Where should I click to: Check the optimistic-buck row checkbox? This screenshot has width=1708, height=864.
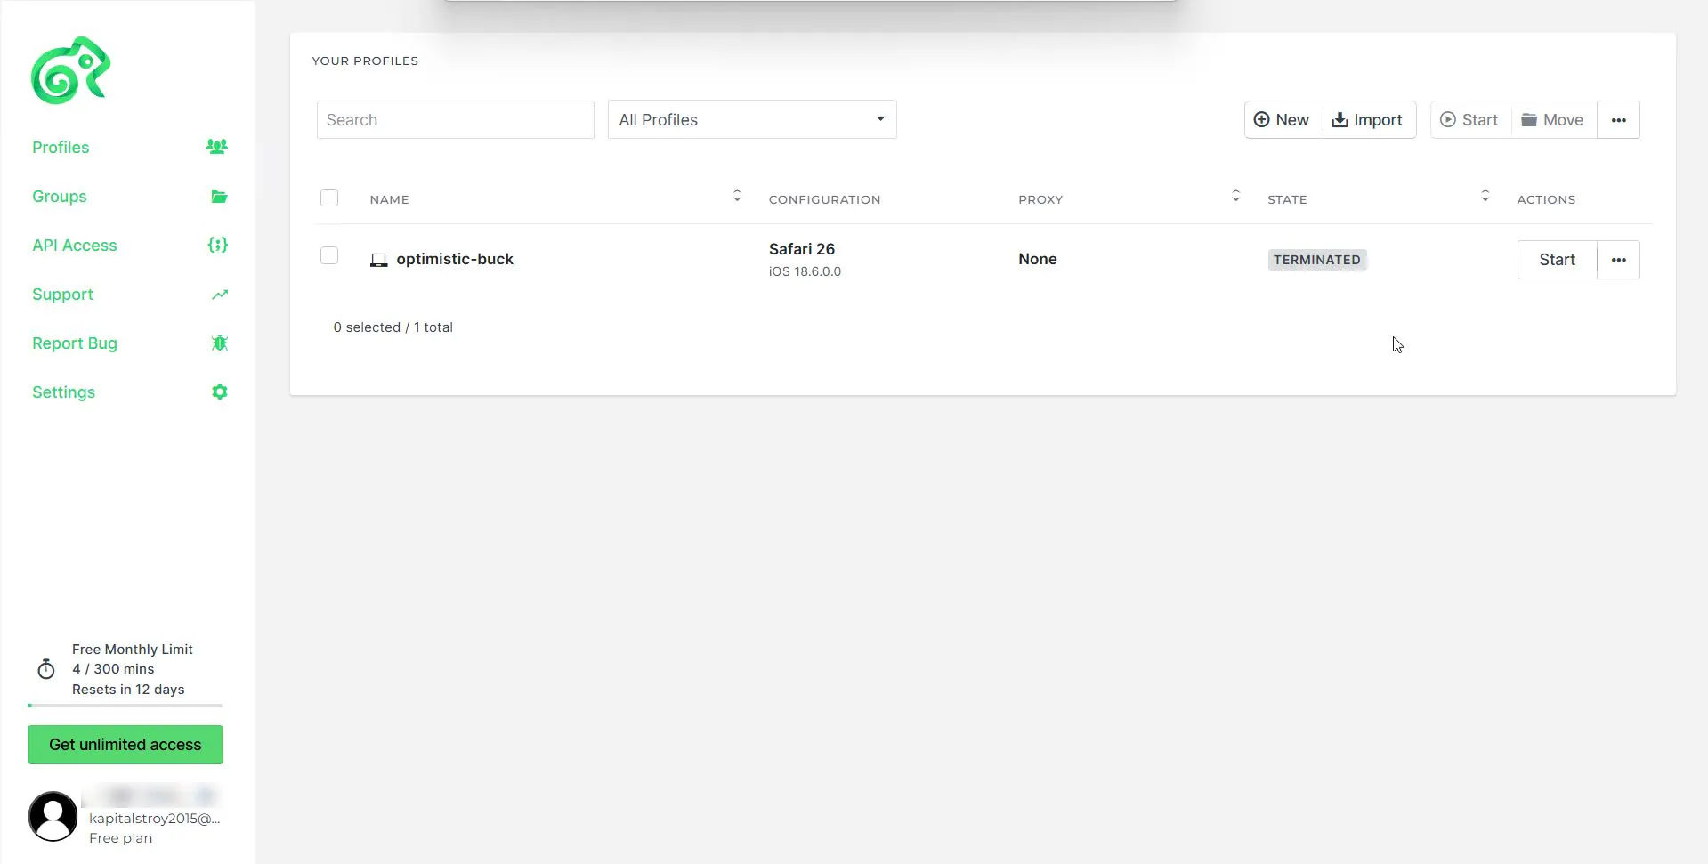329,255
